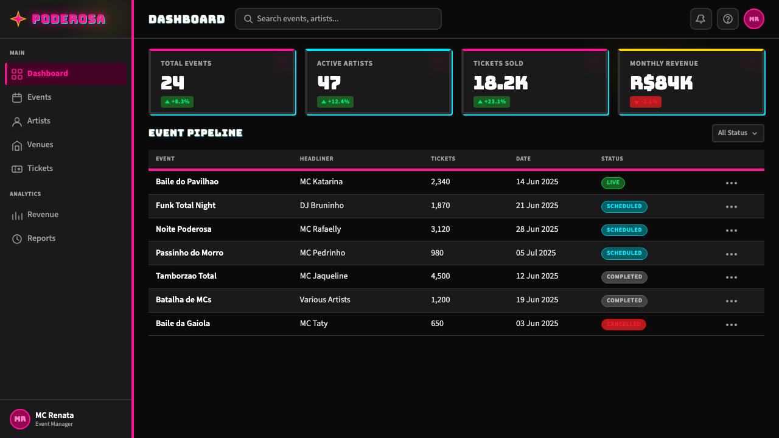This screenshot has height=438, width=779.
Task: Sort table by Date column header
Action: 523,159
